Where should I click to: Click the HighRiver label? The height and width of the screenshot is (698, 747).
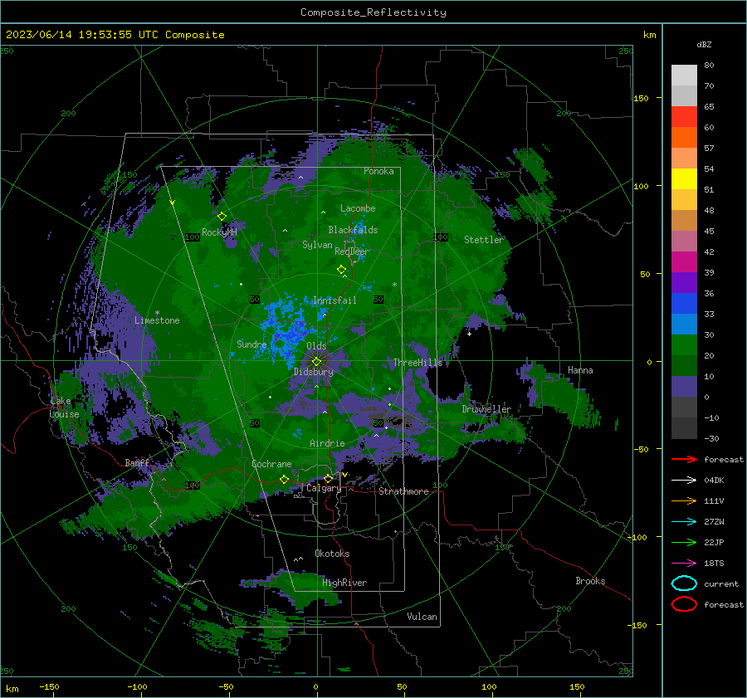(344, 583)
